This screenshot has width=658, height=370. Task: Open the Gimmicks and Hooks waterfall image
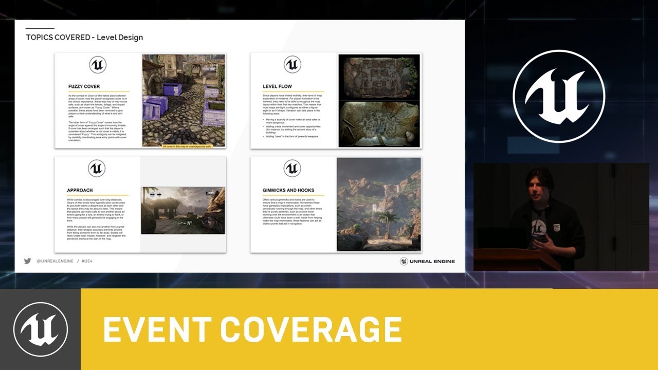(379, 205)
